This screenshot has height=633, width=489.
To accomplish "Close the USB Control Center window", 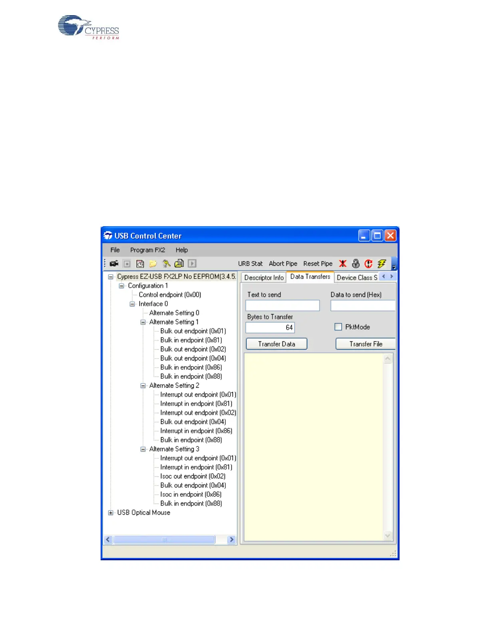I will [x=390, y=236].
